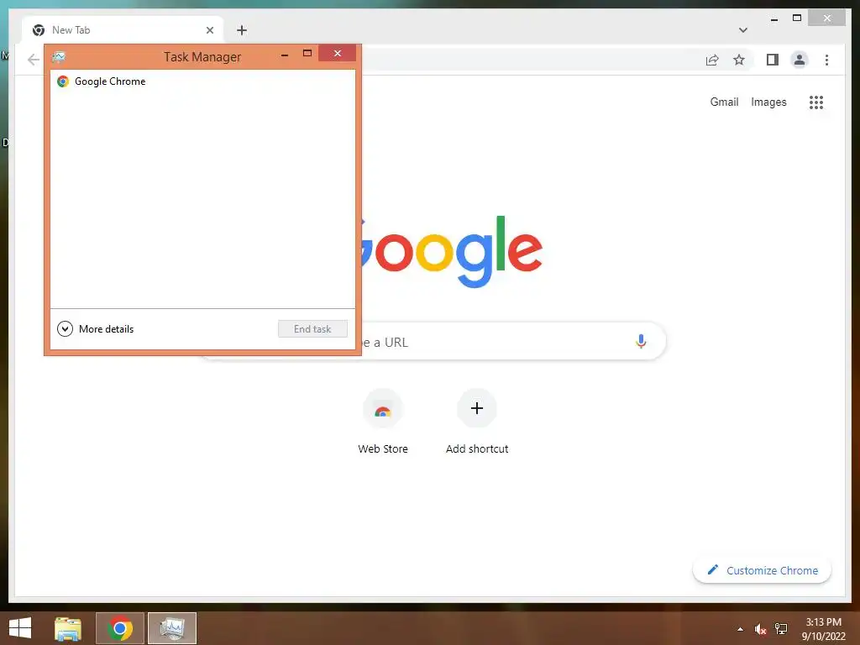
Task: Open Google apps grid
Action: click(816, 102)
